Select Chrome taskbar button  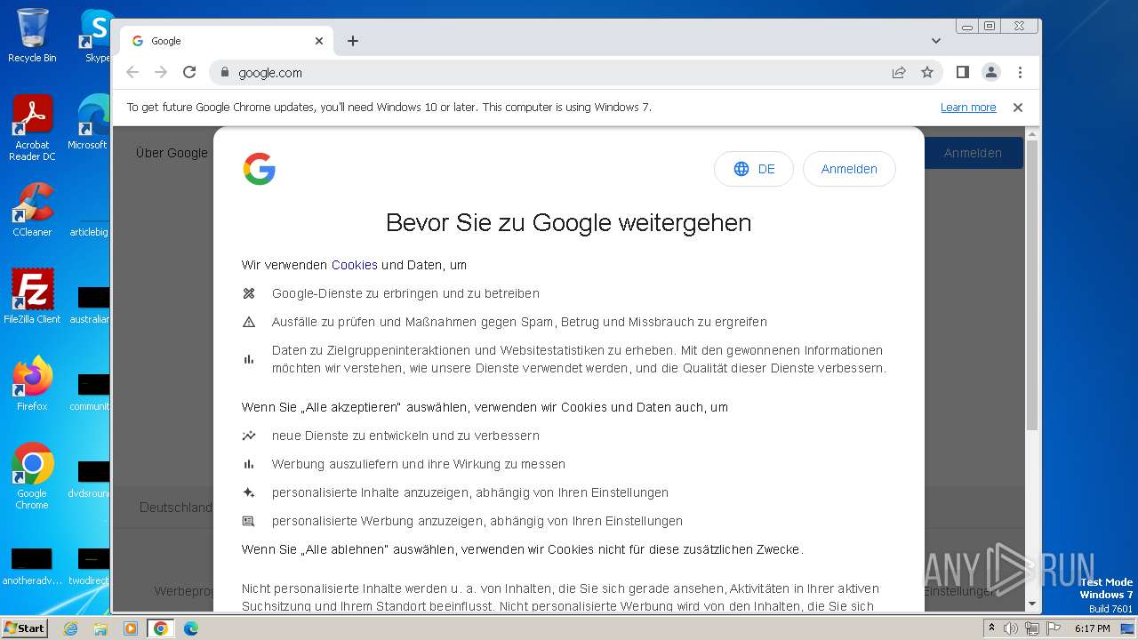[x=160, y=628]
